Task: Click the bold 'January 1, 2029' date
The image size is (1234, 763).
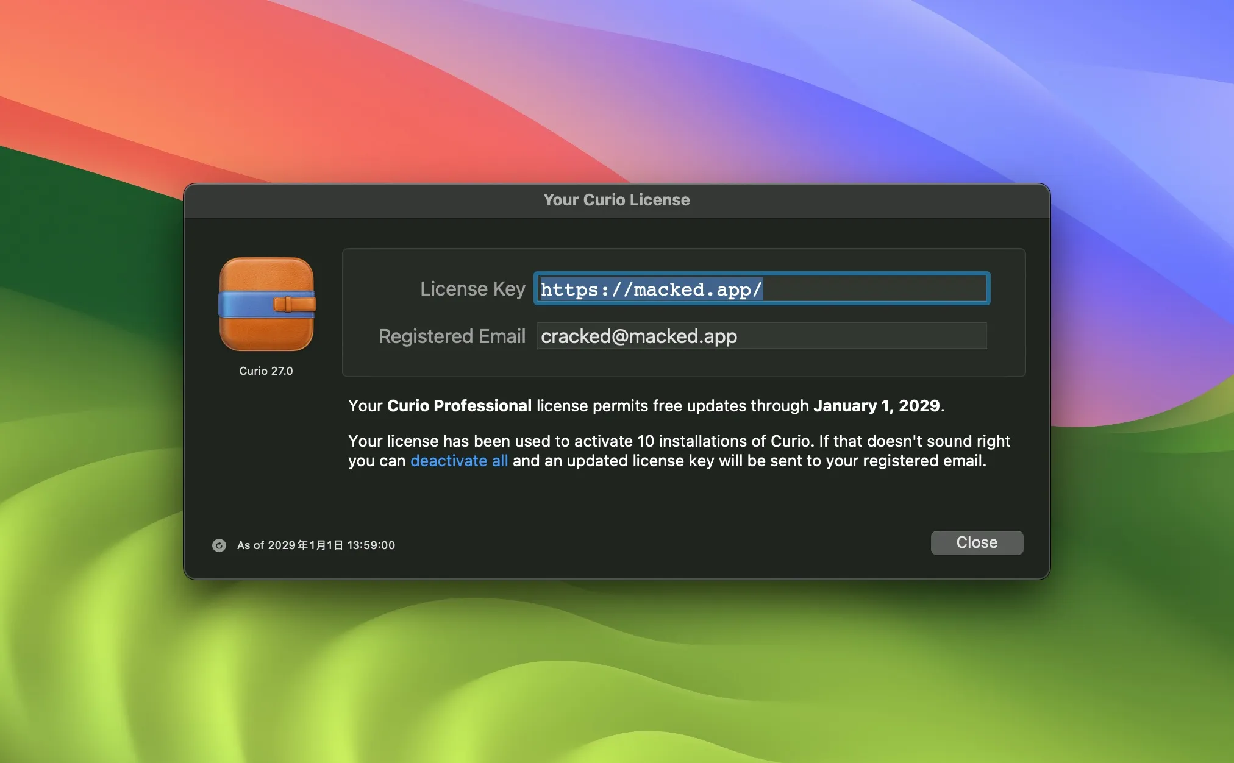Action: tap(876, 406)
